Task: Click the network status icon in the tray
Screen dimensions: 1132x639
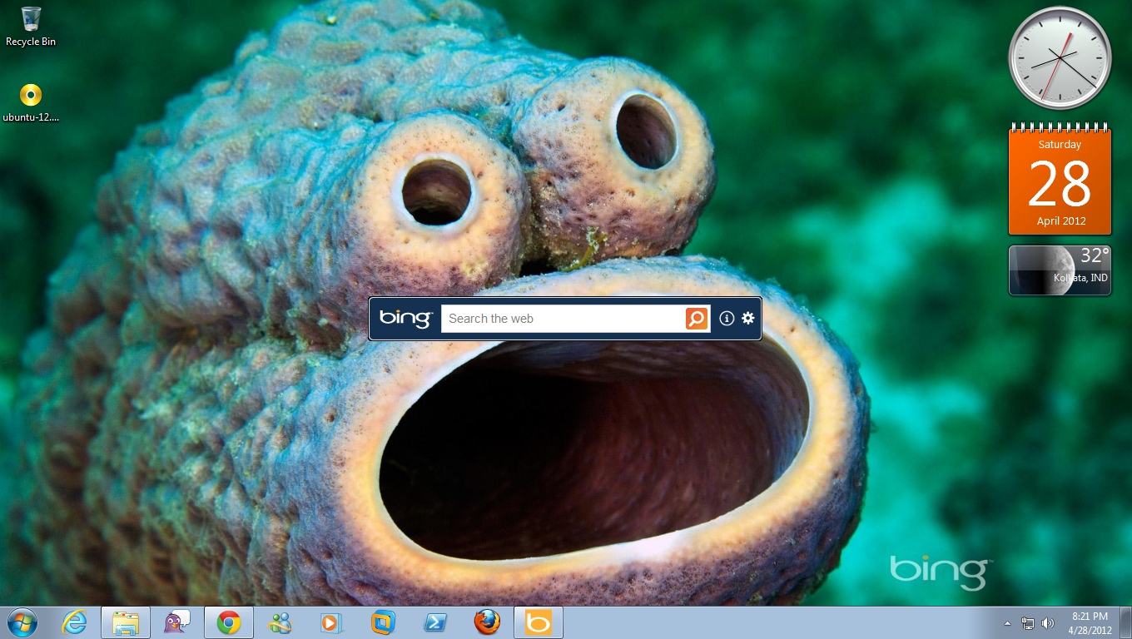Action: (1029, 622)
